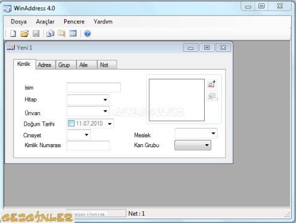This screenshot has height=223, width=296.
Task: Open the Cinsiyet dropdown list
Action: click(86, 135)
